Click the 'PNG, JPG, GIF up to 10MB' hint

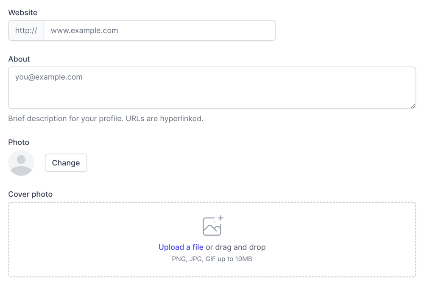point(212,259)
